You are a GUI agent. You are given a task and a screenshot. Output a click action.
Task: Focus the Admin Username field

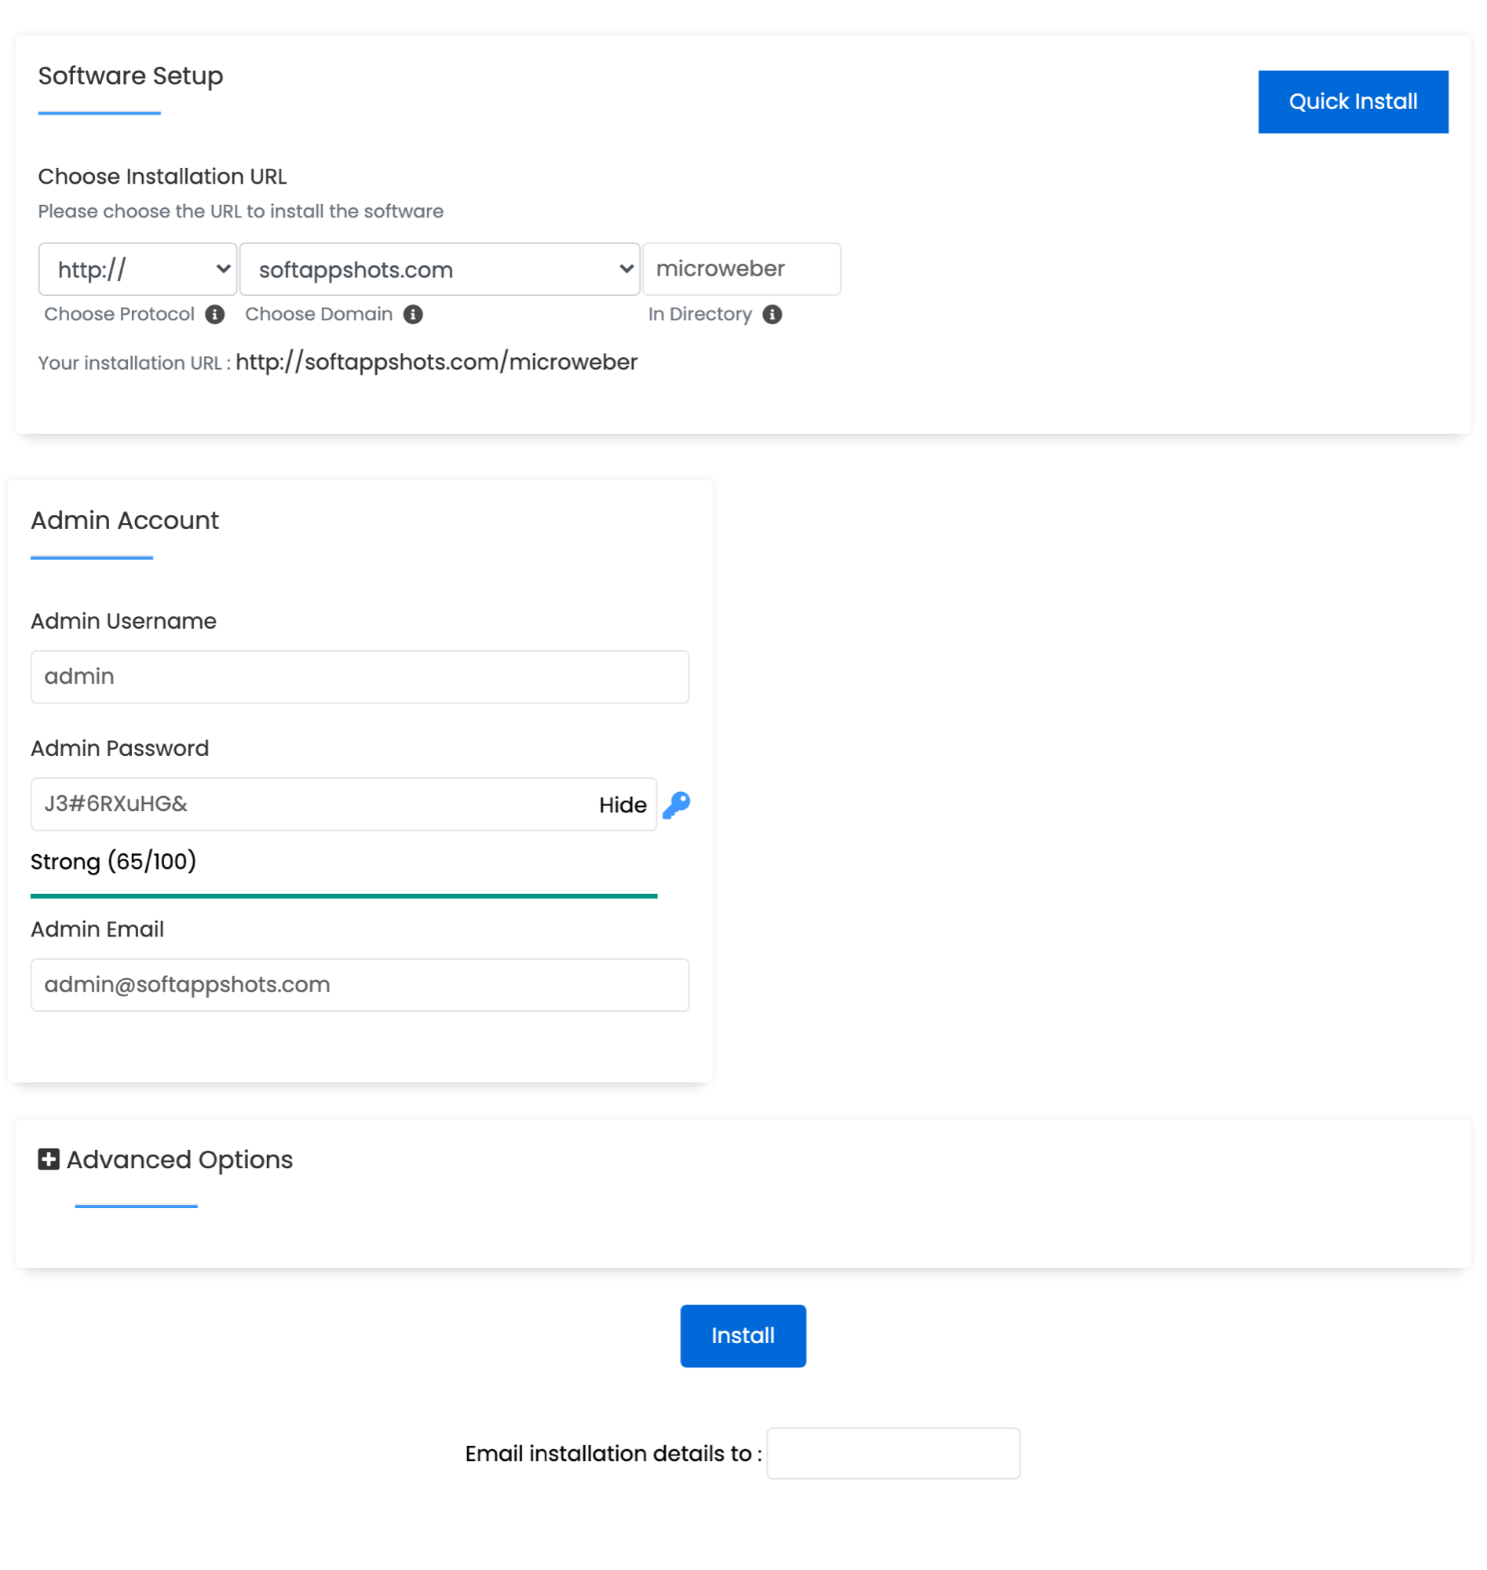coord(360,676)
